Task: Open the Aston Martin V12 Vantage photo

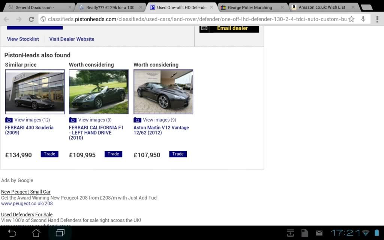Action: 163,91
